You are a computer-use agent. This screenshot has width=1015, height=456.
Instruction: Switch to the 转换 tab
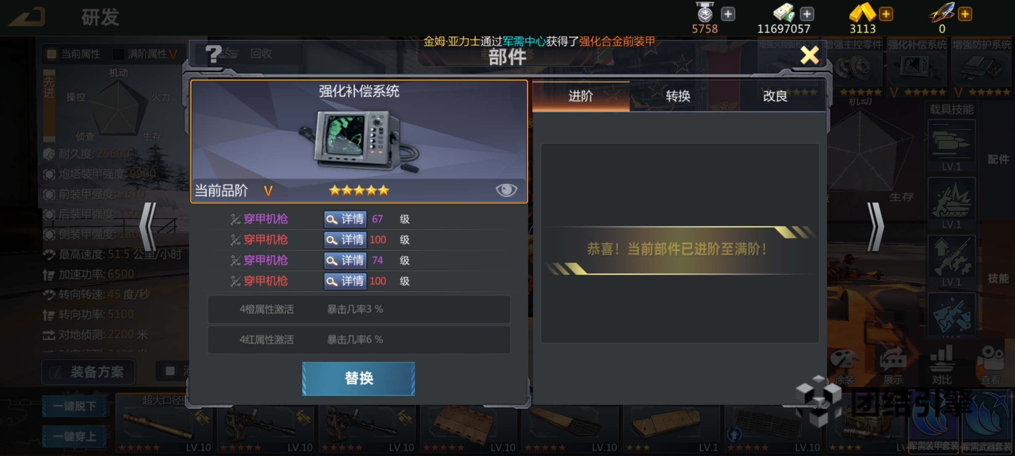click(678, 96)
